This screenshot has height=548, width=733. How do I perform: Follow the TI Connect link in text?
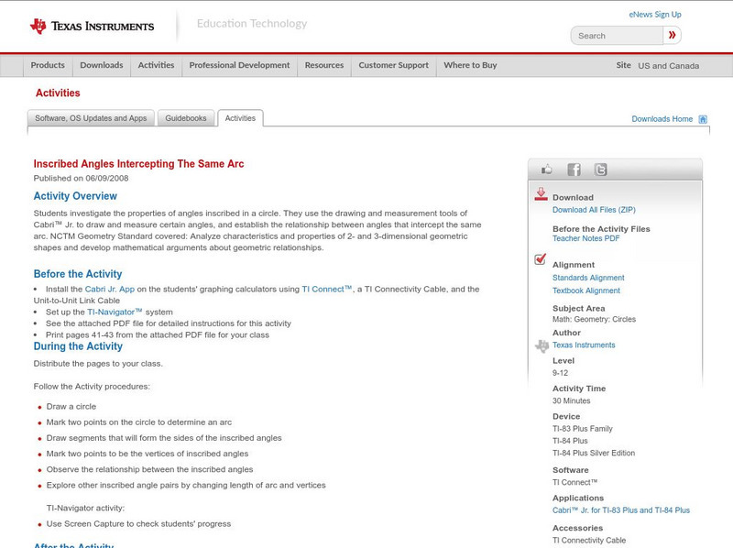pos(326,290)
